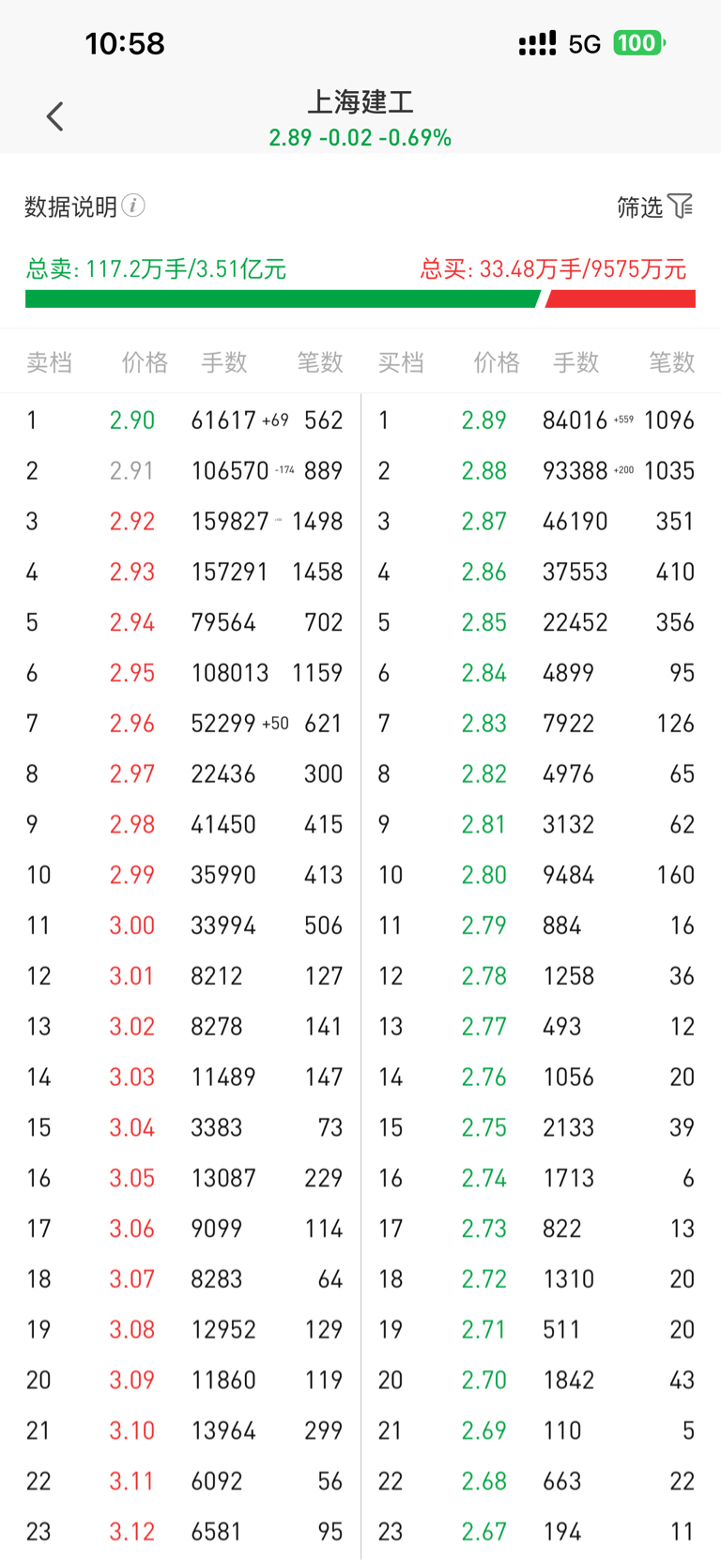The height and width of the screenshot is (1560, 721).
Task: Tap buy volume 1258
Action: pos(569,976)
